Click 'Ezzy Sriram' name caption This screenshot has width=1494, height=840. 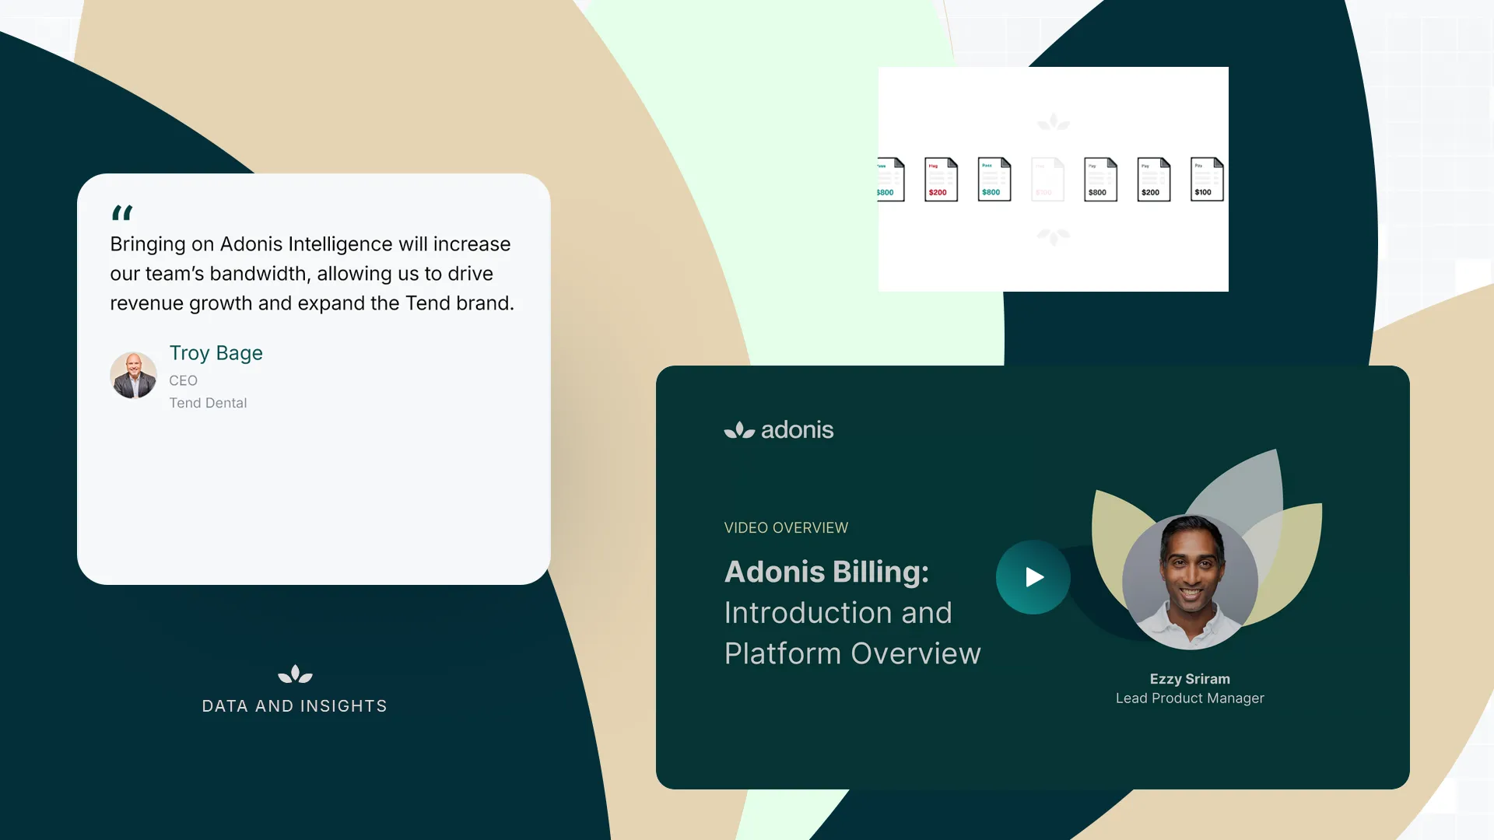pyautogui.click(x=1190, y=679)
